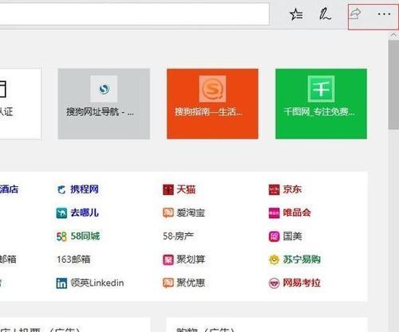Open the 天猫 link
Image resolution: width=399 pixels, height=332 pixels.
[186, 189]
